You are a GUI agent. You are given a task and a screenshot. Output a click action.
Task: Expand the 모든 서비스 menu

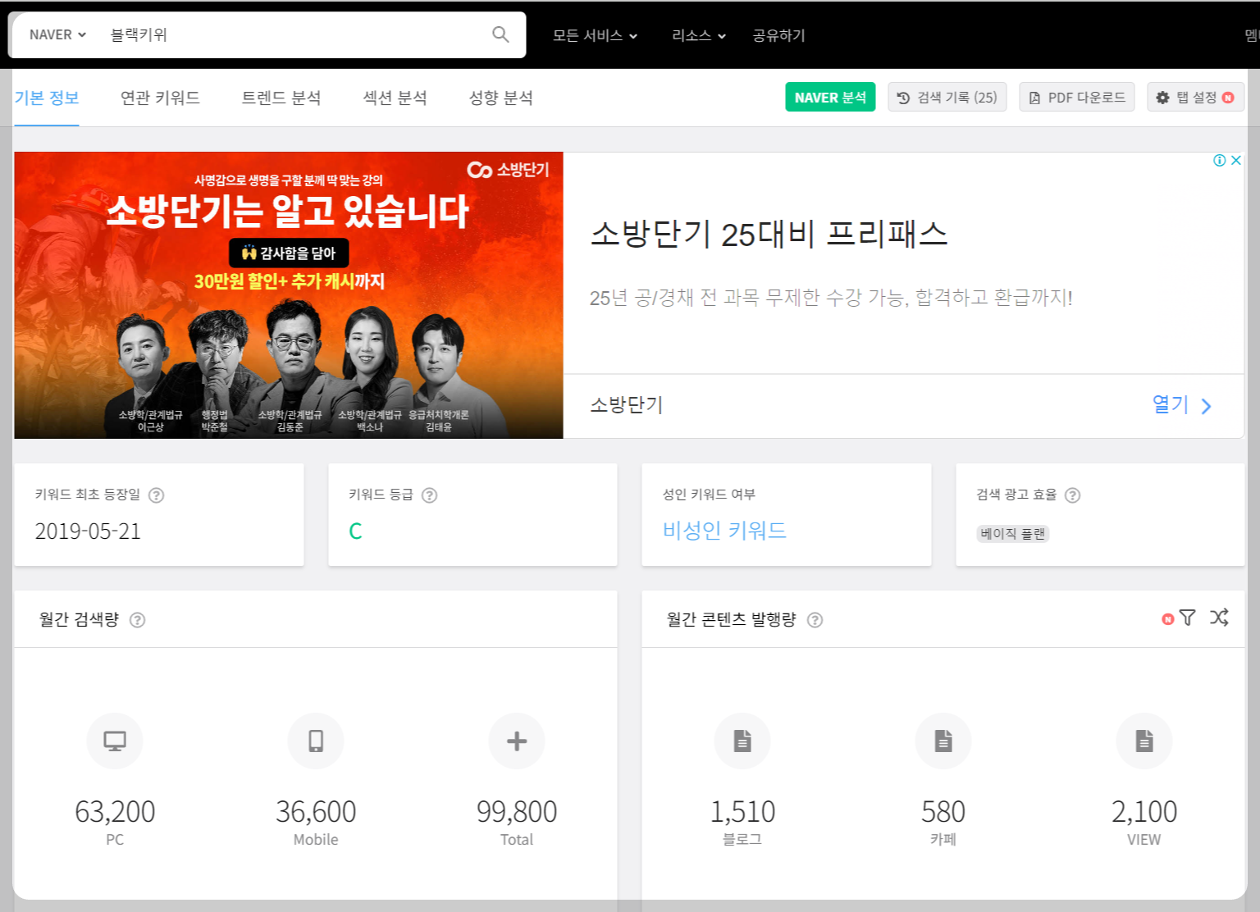595,35
